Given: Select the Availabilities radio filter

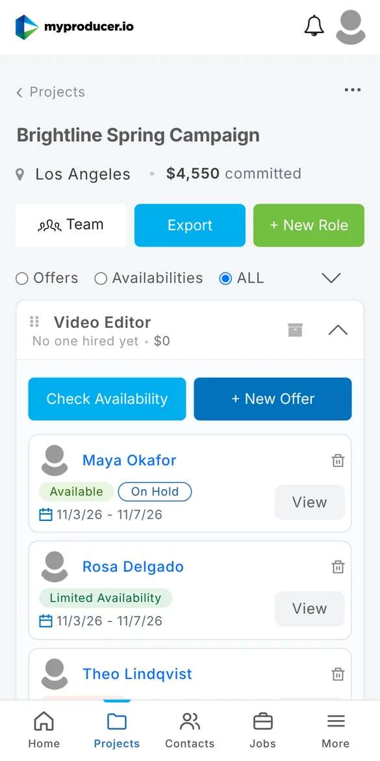Looking at the screenshot, I should coord(100,278).
